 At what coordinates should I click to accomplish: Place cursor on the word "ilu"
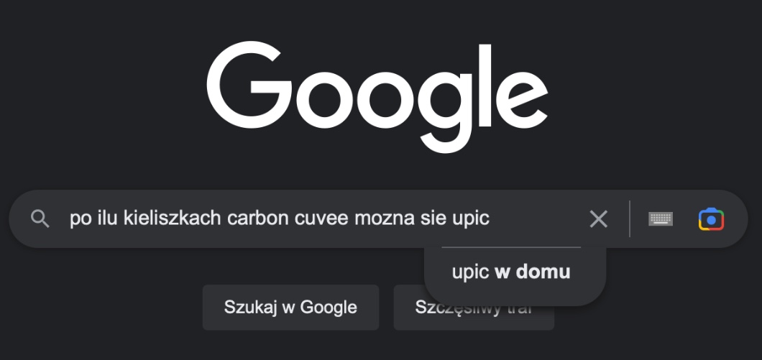pyautogui.click(x=104, y=218)
